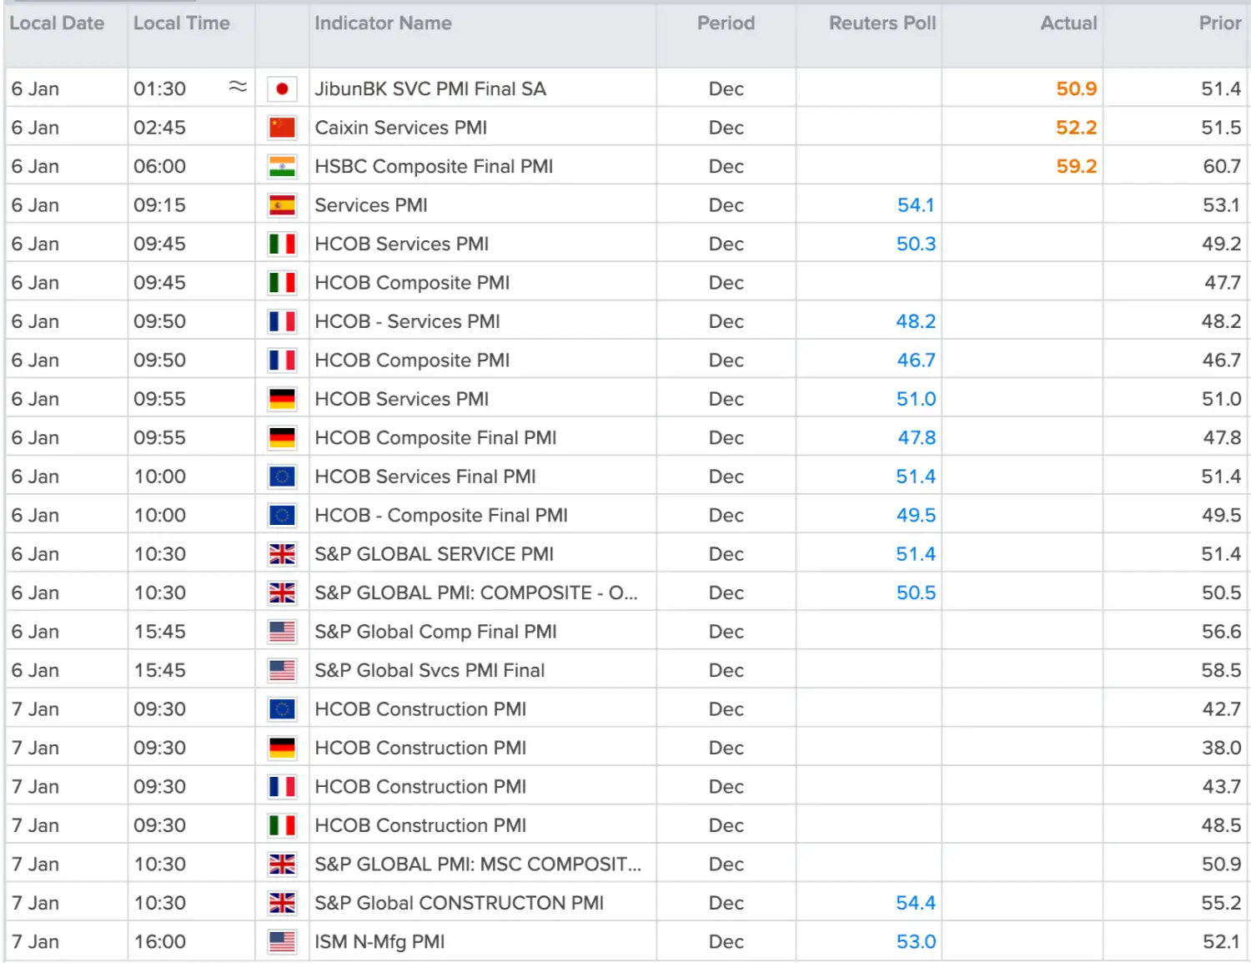Click the EU flag beside HCOB Services Final PMI
Screen dimensions: 1251x963
tap(282, 476)
